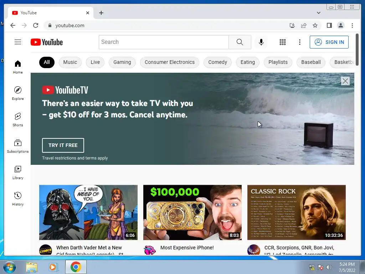Screen dimensions: 365x274
Task: Select the Live filter chip
Action: (95, 62)
